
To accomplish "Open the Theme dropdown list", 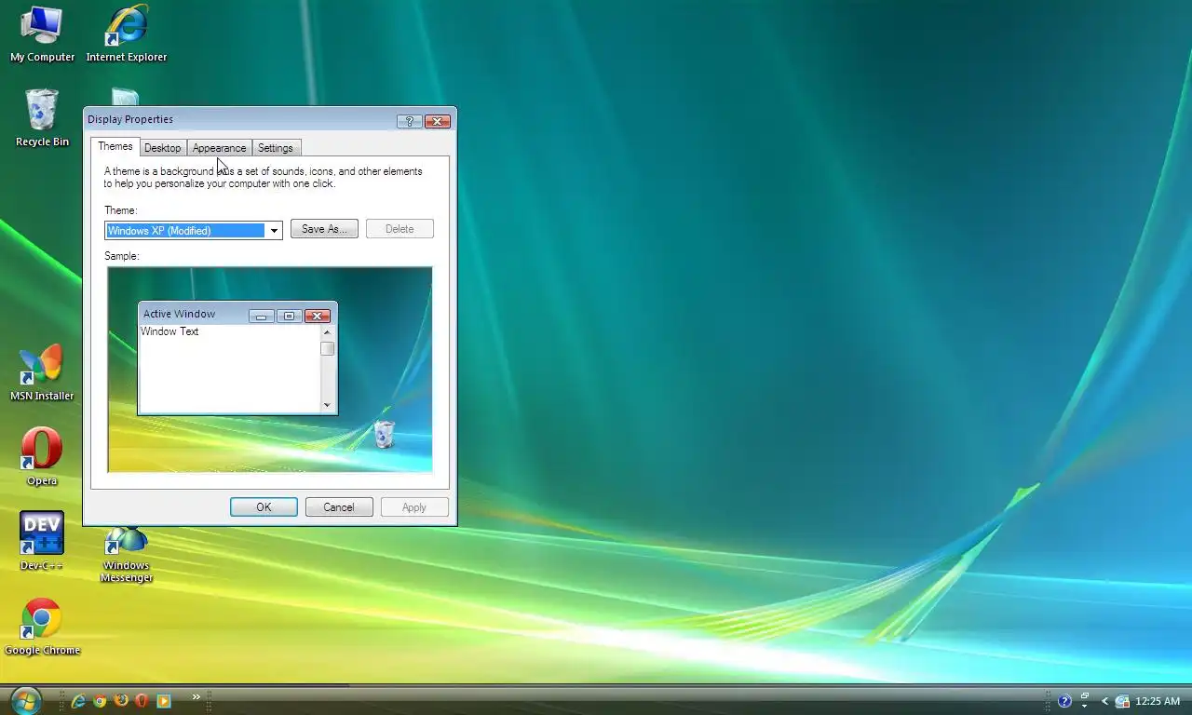I will [274, 231].
